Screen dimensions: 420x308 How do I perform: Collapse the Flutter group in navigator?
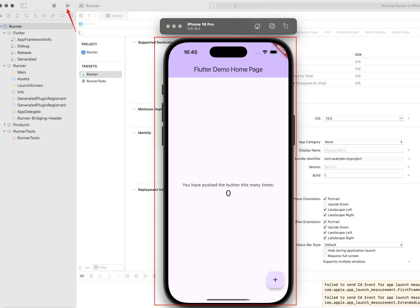coord(4,33)
